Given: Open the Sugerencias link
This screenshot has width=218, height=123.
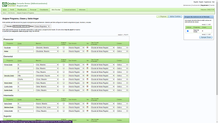Looking at the screenshot, I should point(207,2).
